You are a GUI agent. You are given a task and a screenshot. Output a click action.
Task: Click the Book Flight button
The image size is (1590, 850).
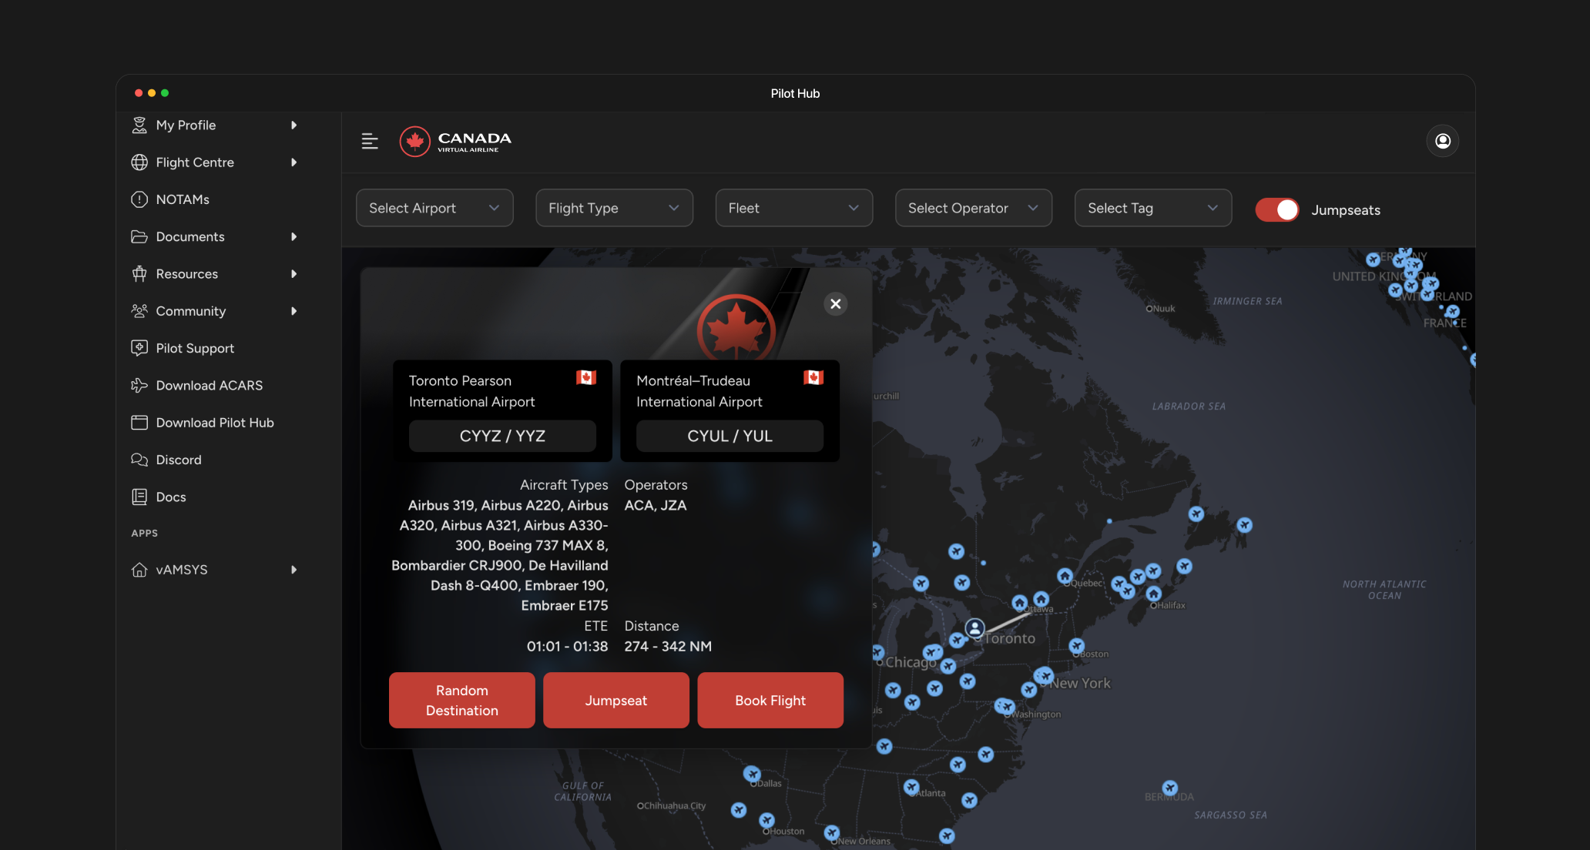click(770, 700)
